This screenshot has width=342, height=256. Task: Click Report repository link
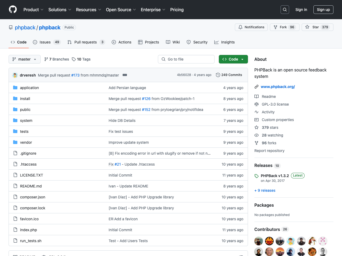coord(269,151)
